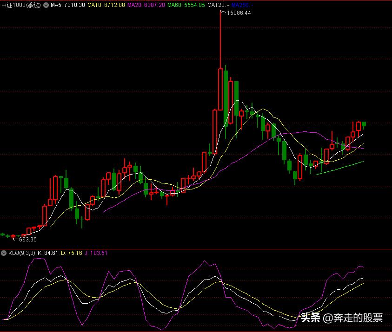This screenshot has width=392, height=332.
Task: Click the KDJ(9,3,3) parameters label
Action: point(21,253)
